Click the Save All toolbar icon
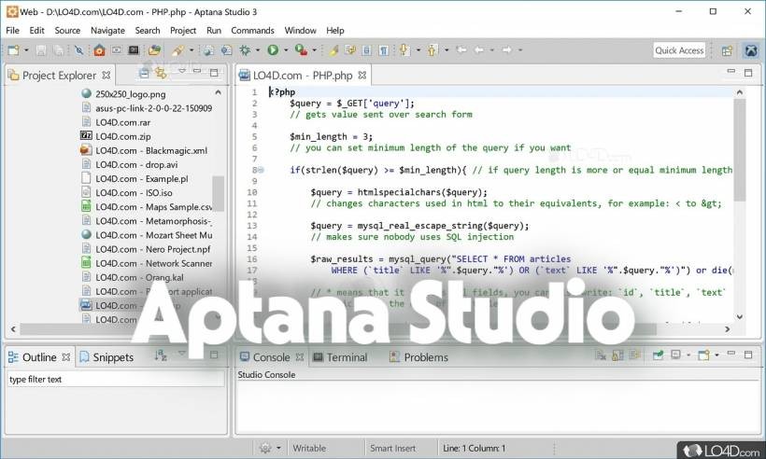Viewport: 766px width, 459px height. click(x=58, y=50)
